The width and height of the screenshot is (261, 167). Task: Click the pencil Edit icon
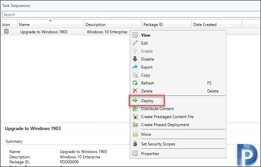point(135,43)
